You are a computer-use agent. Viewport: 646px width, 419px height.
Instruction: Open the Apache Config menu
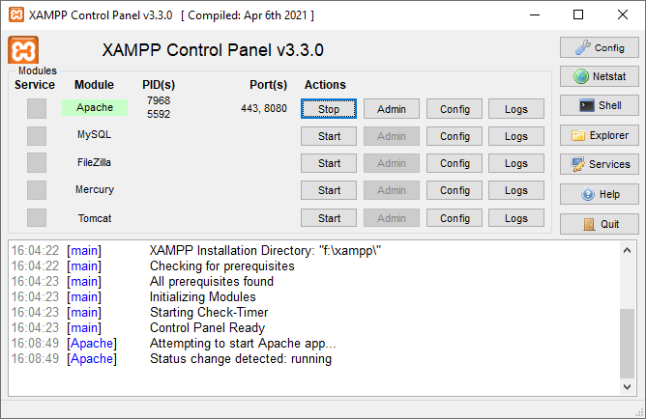coord(455,109)
